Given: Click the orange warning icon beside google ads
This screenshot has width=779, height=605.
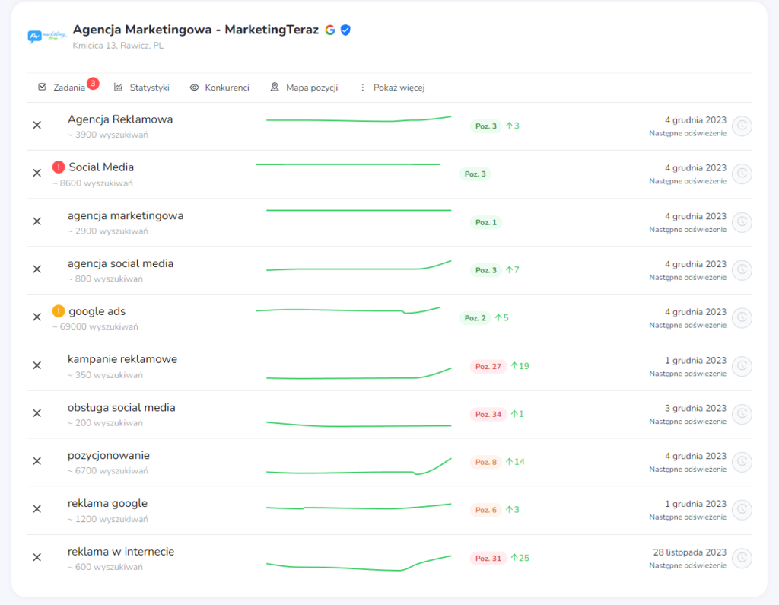Looking at the screenshot, I should point(59,311).
